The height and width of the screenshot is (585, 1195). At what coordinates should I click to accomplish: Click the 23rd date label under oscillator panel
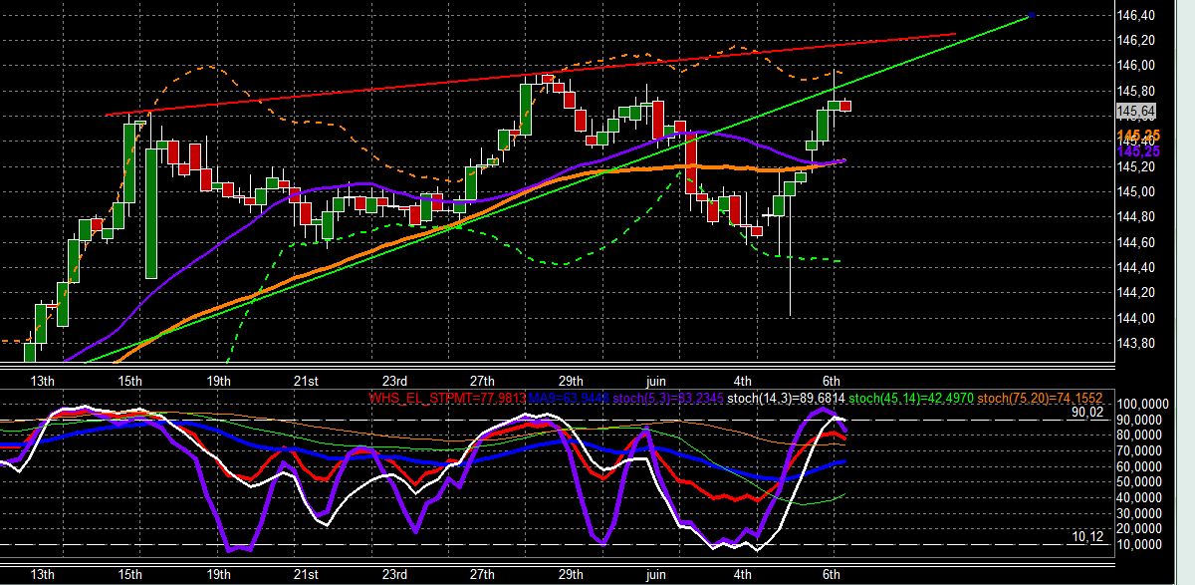(x=395, y=575)
